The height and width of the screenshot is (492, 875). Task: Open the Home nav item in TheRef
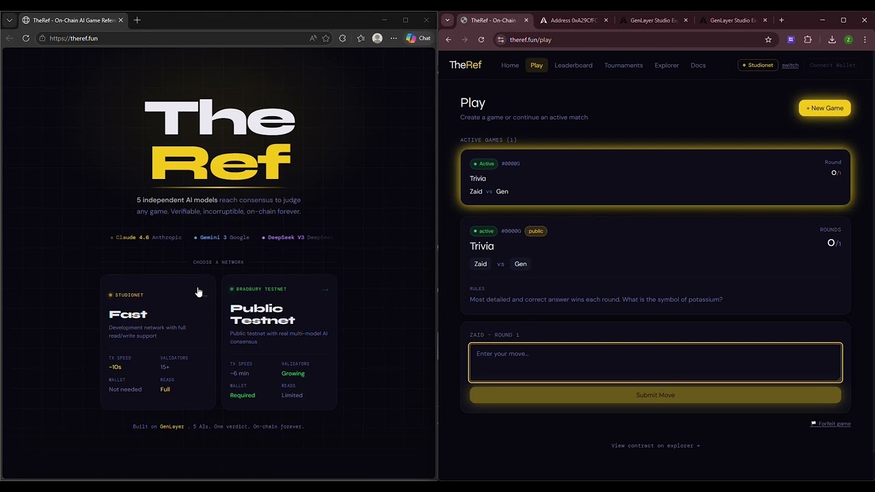[510, 65]
